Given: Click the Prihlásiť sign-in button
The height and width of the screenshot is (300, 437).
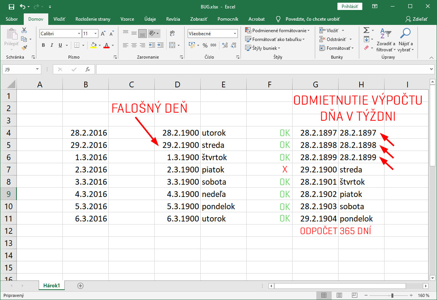Looking at the screenshot, I should [350, 7].
